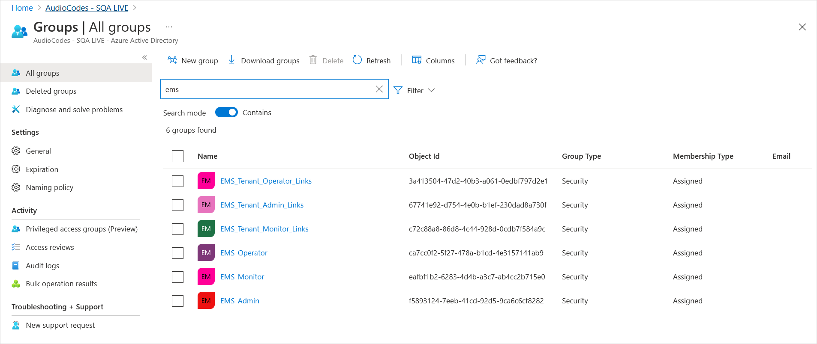Click Bulk operation results icon
817x344 pixels.
(16, 284)
